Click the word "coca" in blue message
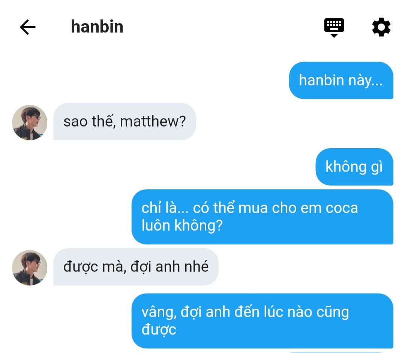 342,209
